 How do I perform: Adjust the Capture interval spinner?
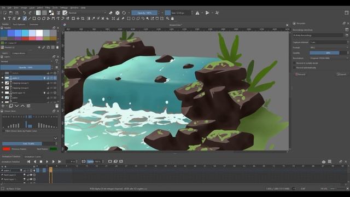coord(329,42)
